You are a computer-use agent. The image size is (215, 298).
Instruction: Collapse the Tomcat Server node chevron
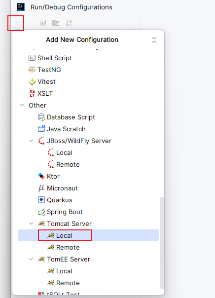click(31, 223)
